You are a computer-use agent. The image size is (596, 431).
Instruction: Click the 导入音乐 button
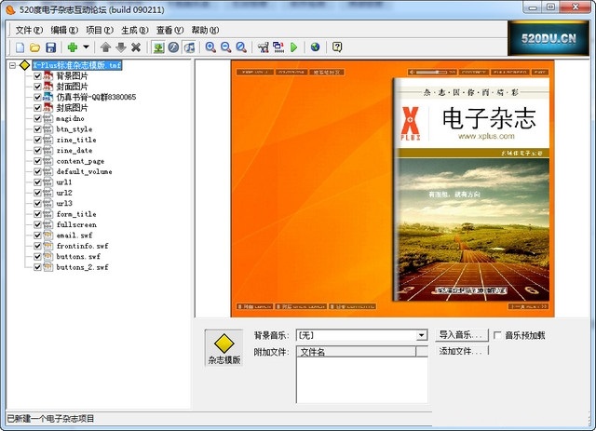(x=461, y=335)
